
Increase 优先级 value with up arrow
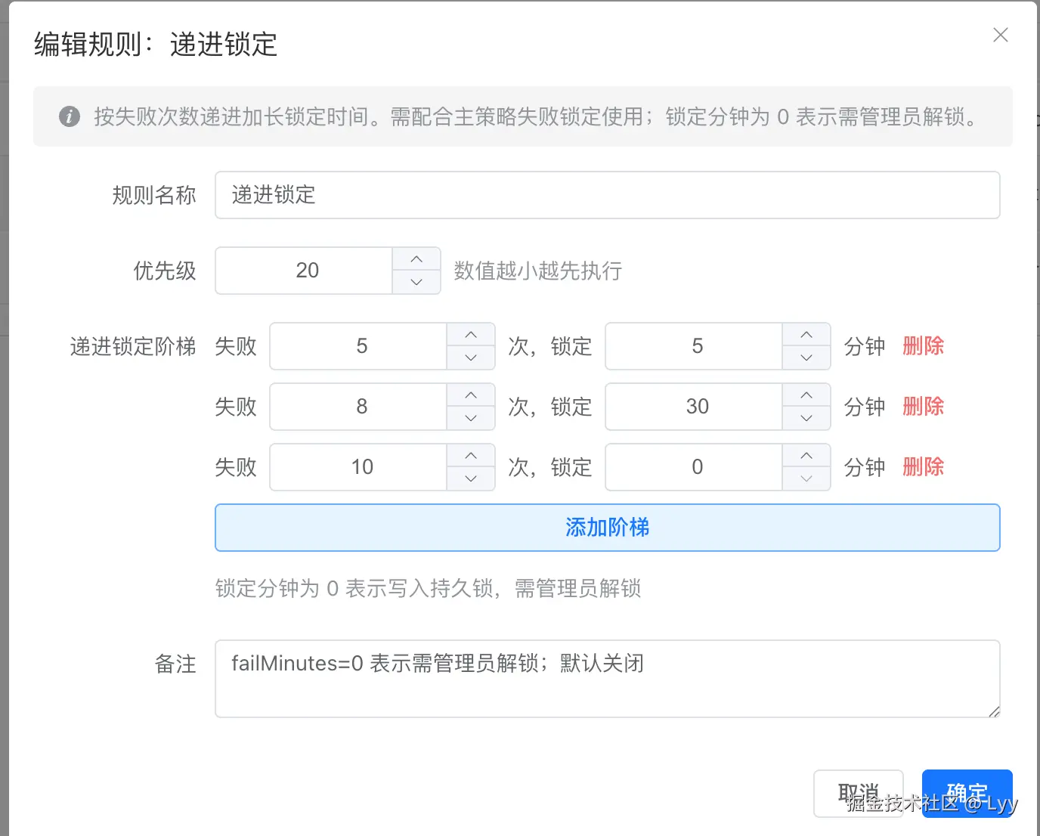416,259
